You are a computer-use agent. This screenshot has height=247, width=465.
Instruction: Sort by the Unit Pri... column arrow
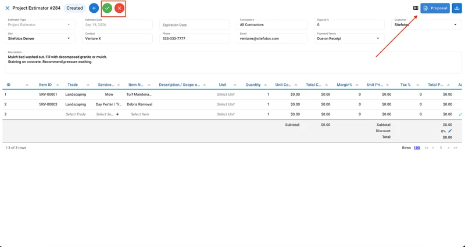coord(387,85)
